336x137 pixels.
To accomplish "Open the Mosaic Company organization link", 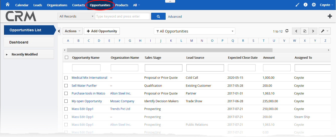I will (x=122, y=101).
